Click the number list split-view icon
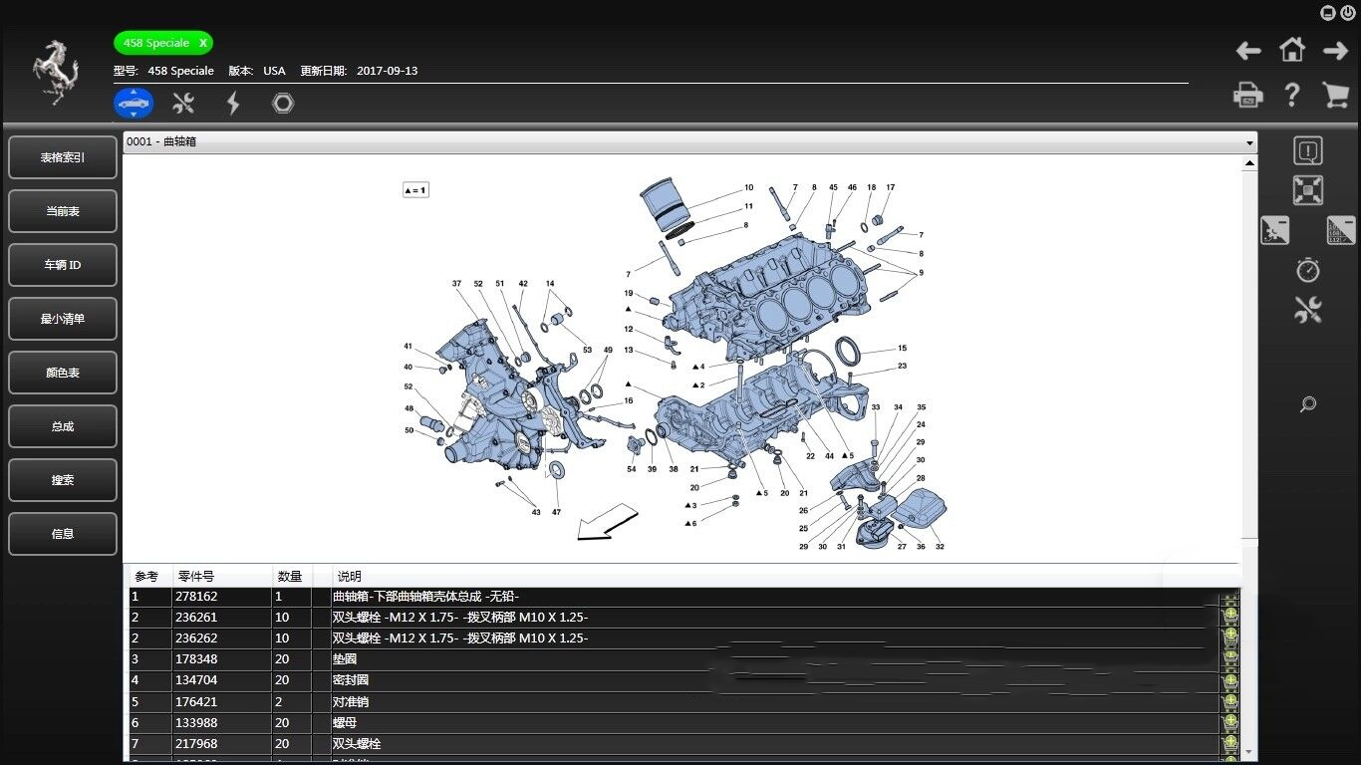 coord(1341,230)
